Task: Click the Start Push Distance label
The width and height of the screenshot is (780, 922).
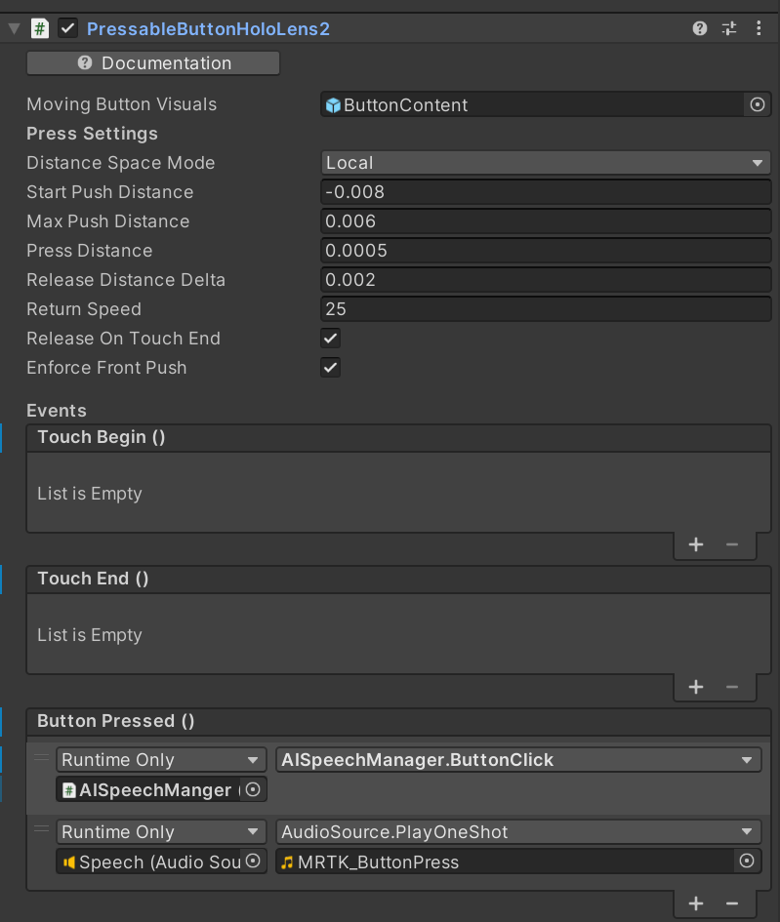Action: point(110,192)
